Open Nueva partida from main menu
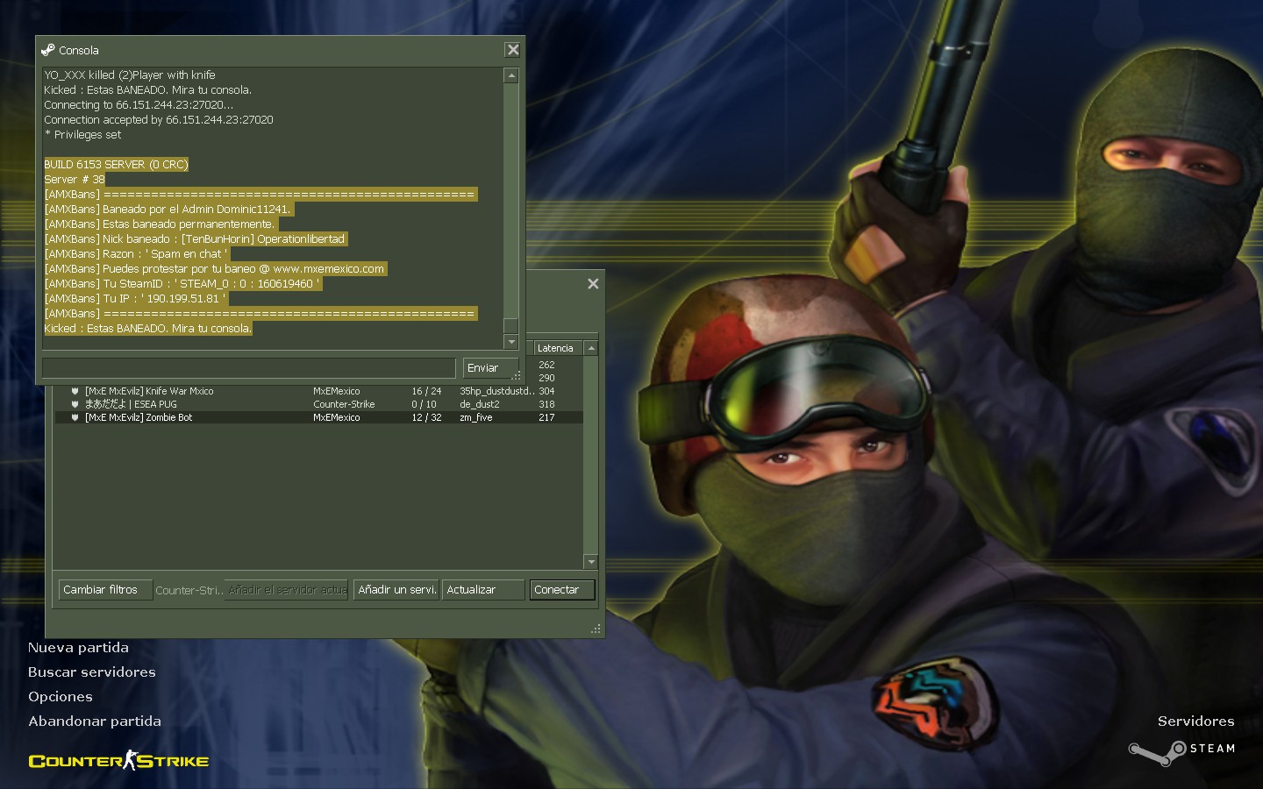 click(x=78, y=648)
